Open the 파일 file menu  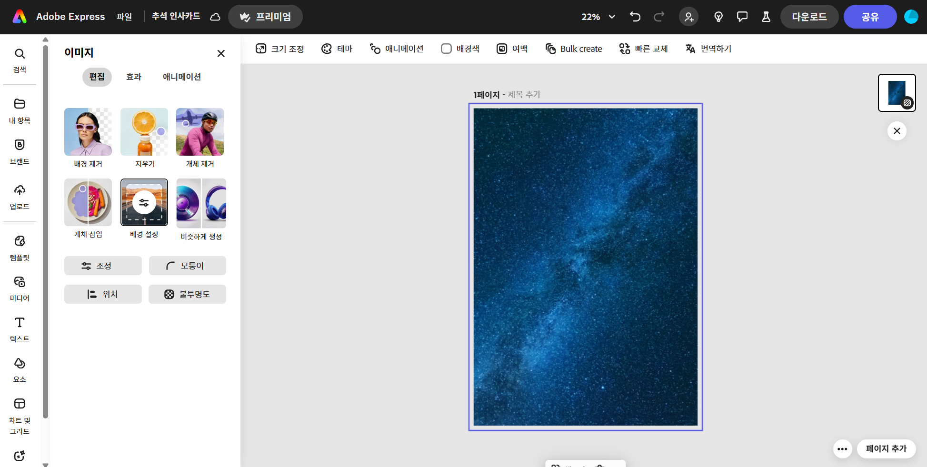[124, 17]
